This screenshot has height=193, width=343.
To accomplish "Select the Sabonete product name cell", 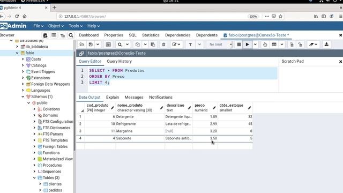I will pos(140,138).
